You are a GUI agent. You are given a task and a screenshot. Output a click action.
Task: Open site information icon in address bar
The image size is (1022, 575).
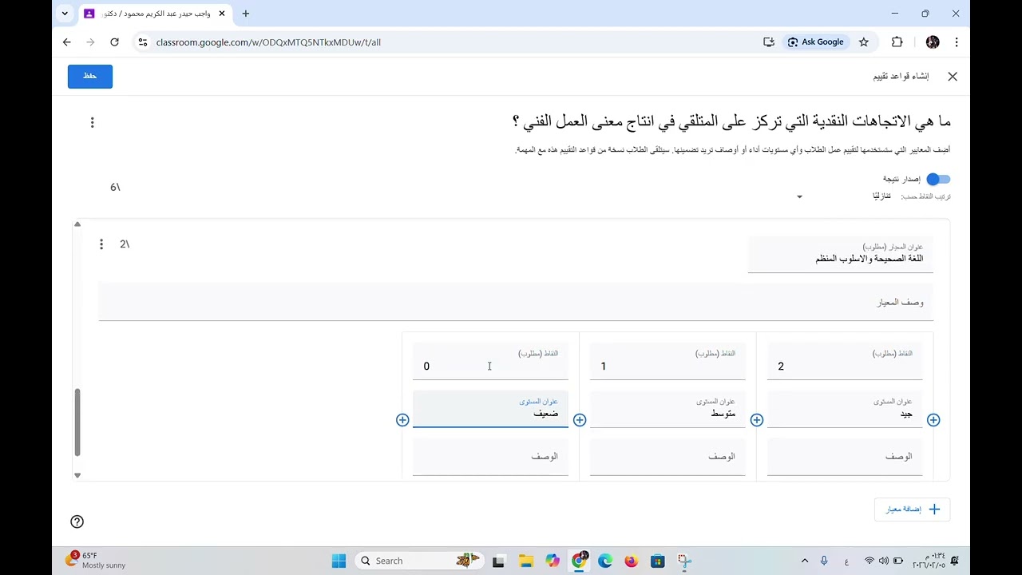coord(142,42)
